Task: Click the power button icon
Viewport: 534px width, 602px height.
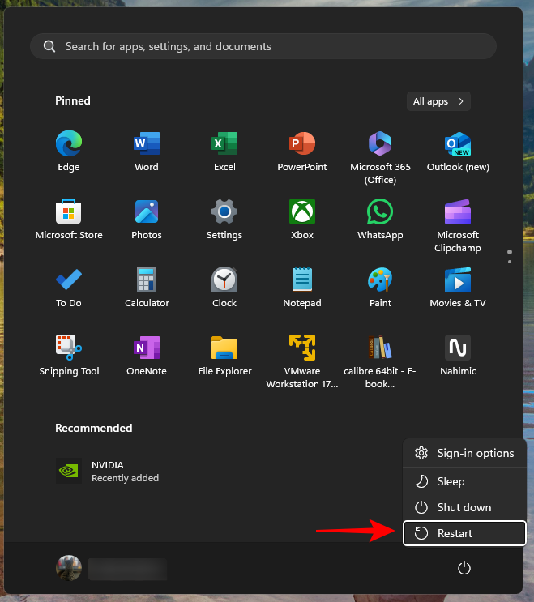Action: click(464, 568)
